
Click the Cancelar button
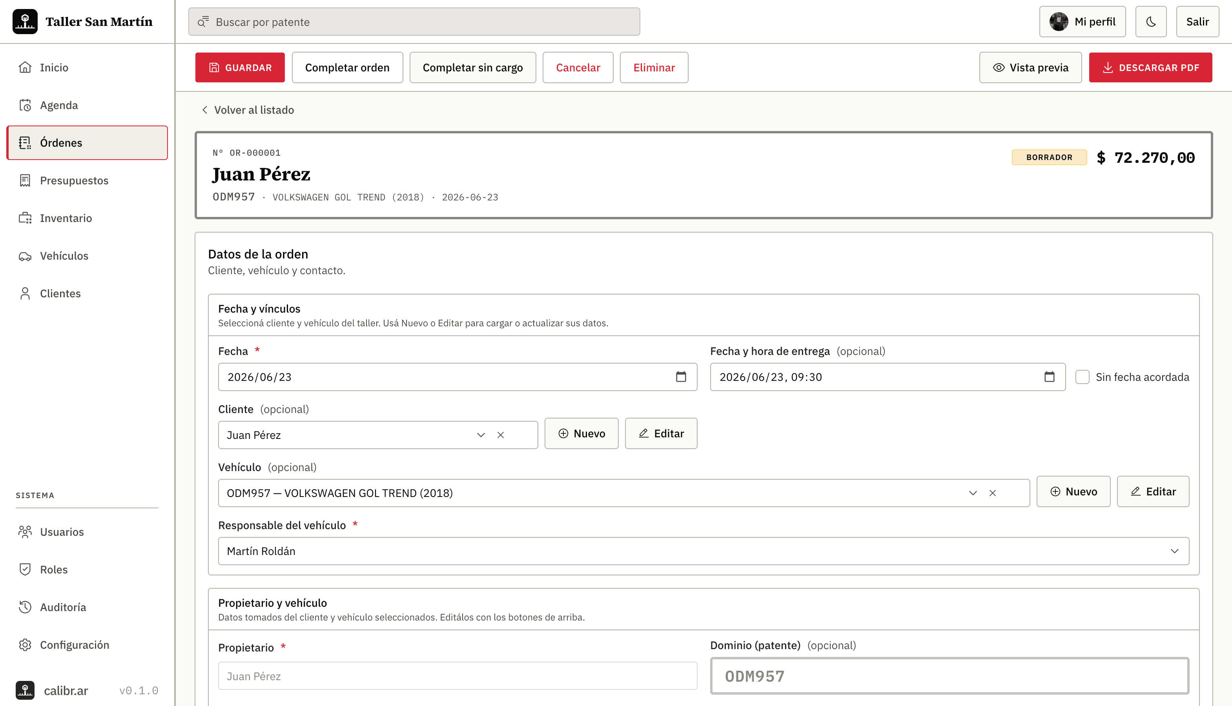(x=578, y=67)
